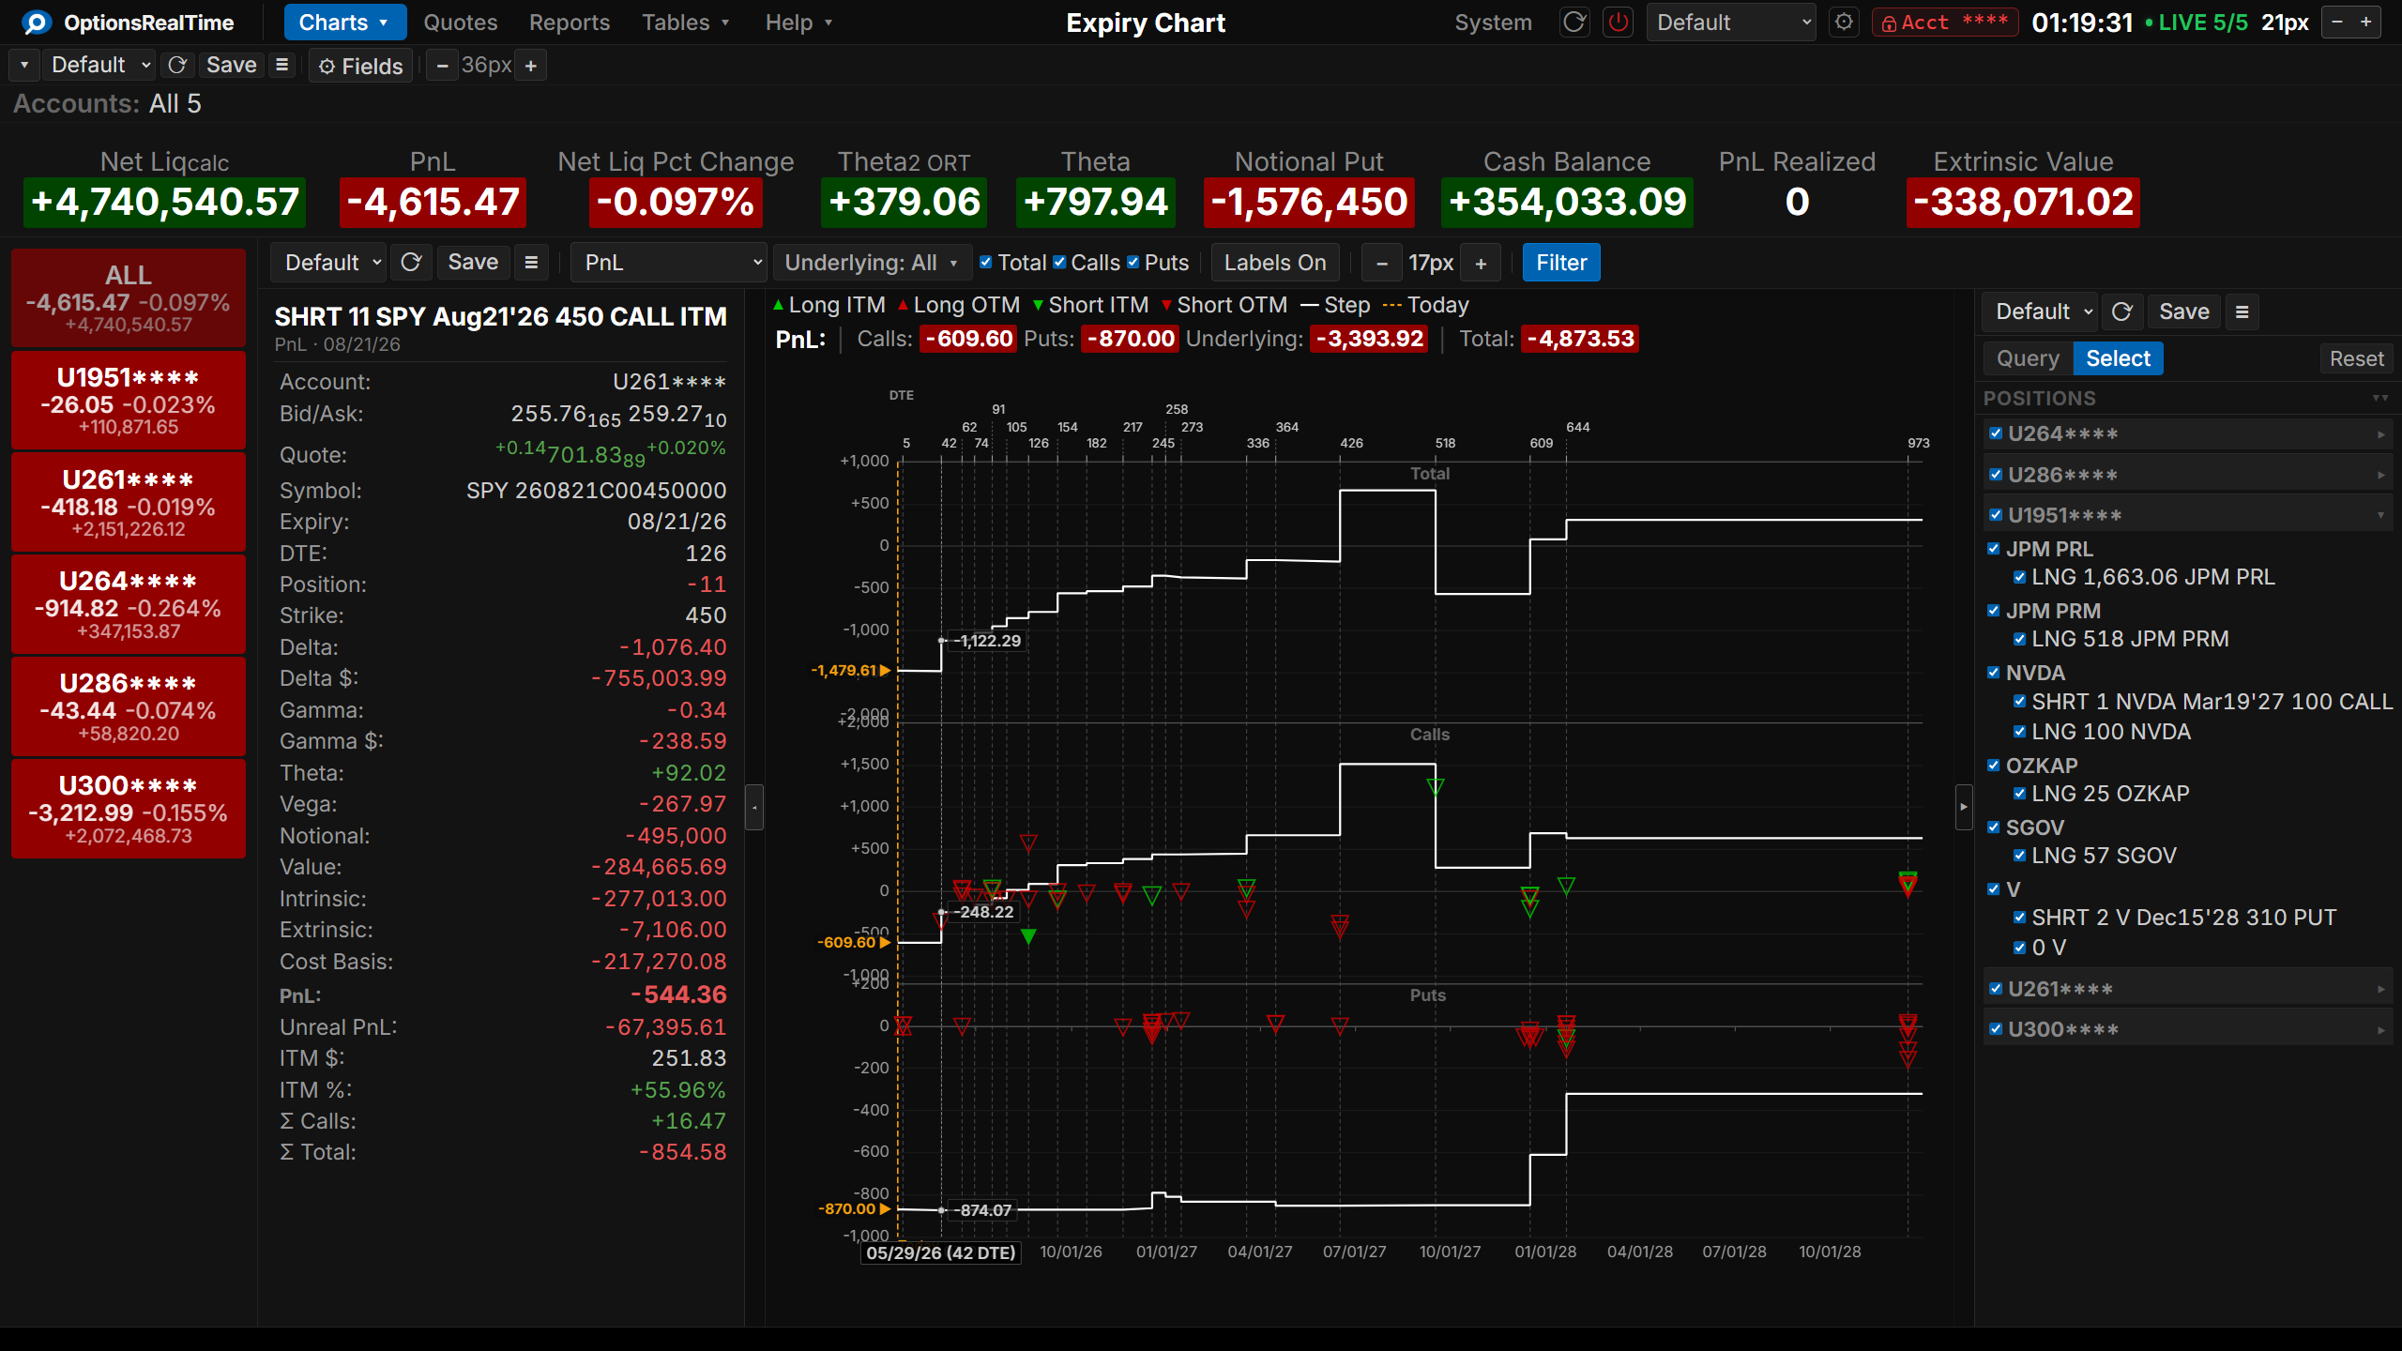The width and height of the screenshot is (2402, 1351).
Task: Uncheck SHRT 2 V Dec15'28 310 PUT
Action: tap(2020, 918)
